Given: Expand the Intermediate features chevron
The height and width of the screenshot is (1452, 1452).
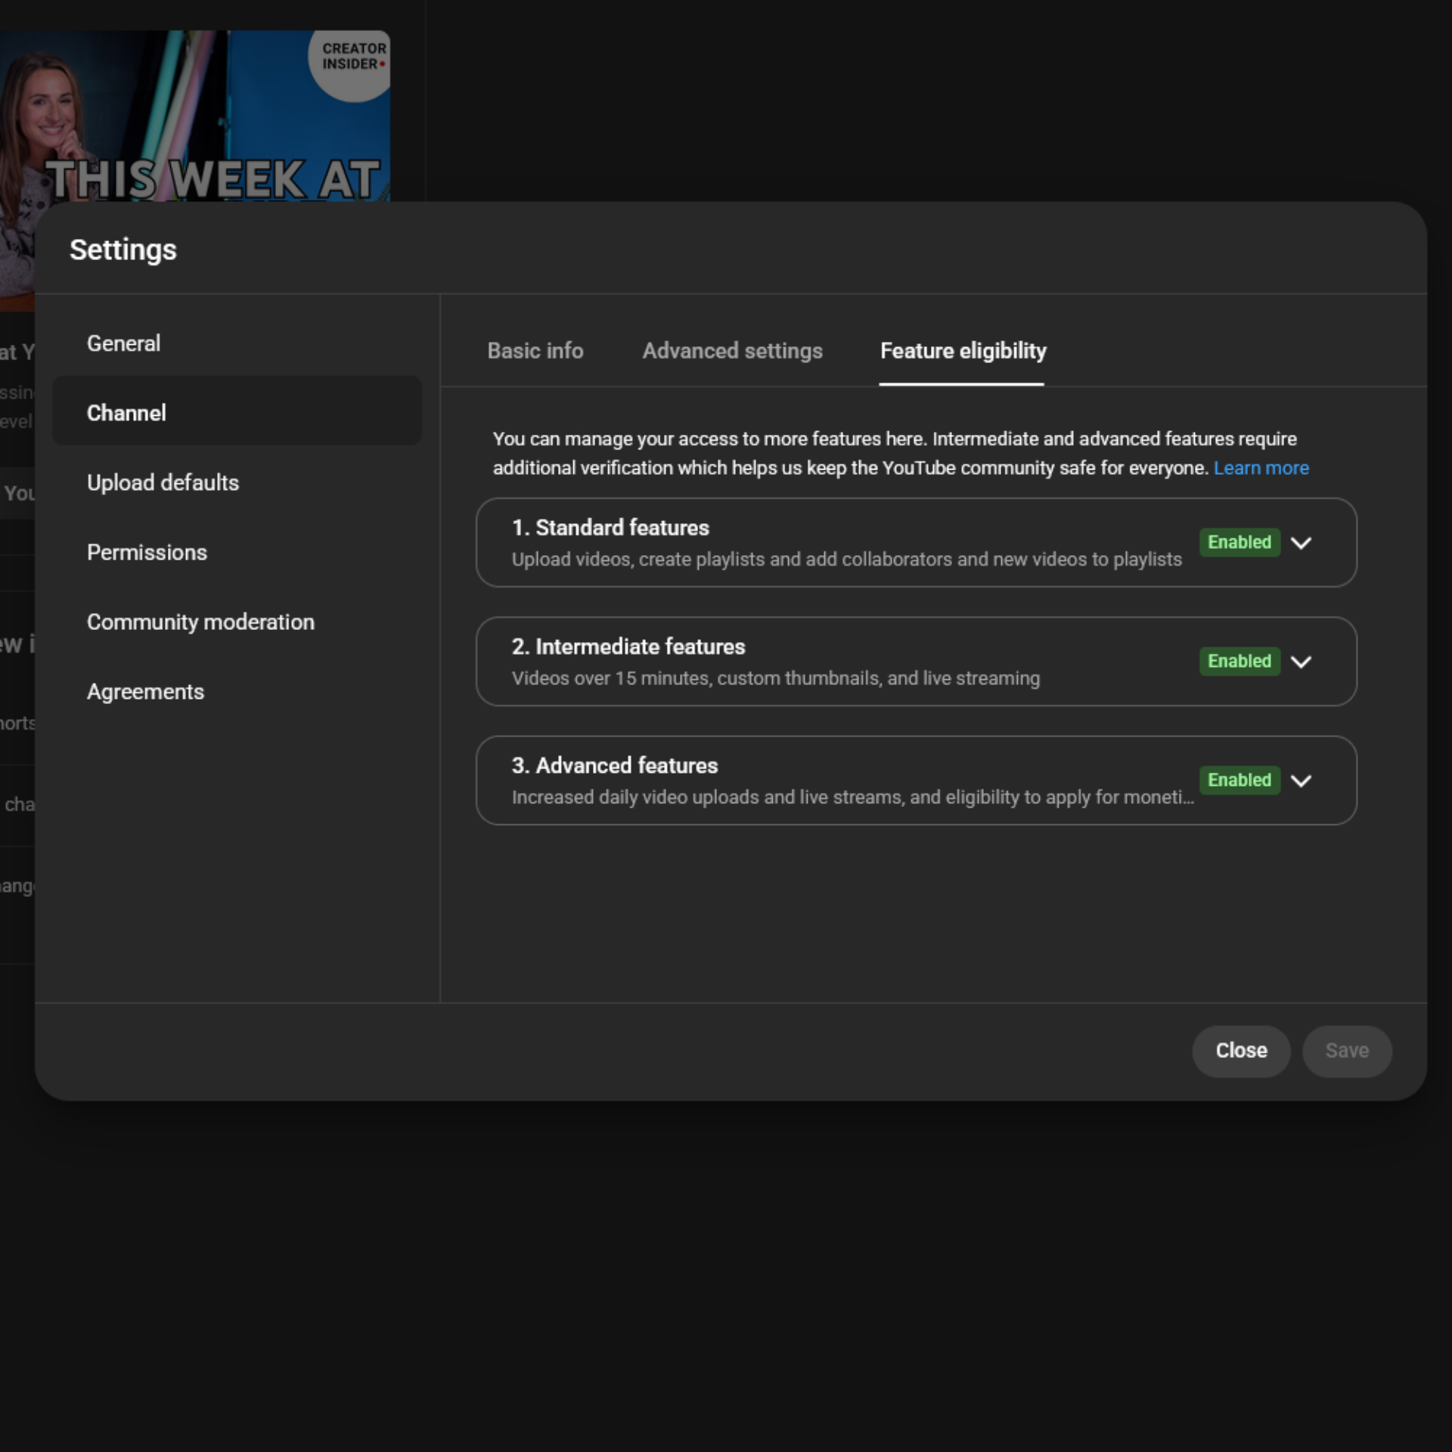Looking at the screenshot, I should click(1301, 662).
